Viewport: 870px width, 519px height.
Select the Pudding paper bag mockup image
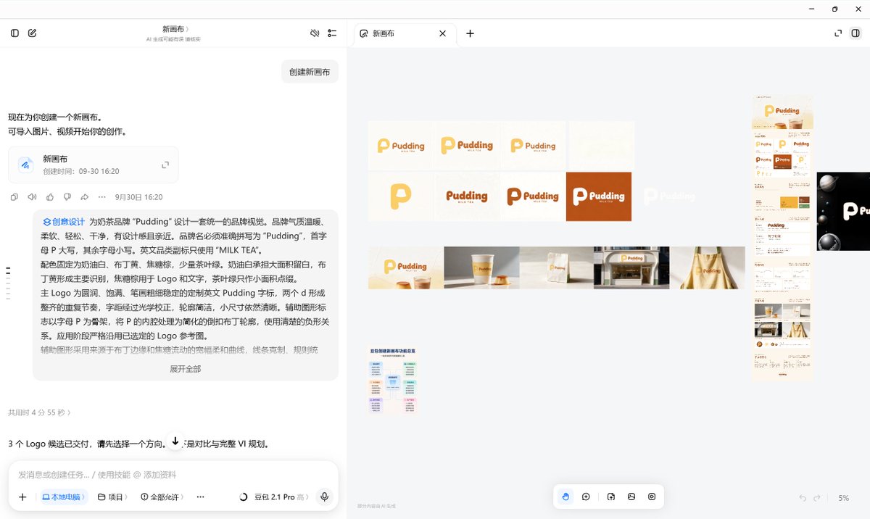click(556, 267)
